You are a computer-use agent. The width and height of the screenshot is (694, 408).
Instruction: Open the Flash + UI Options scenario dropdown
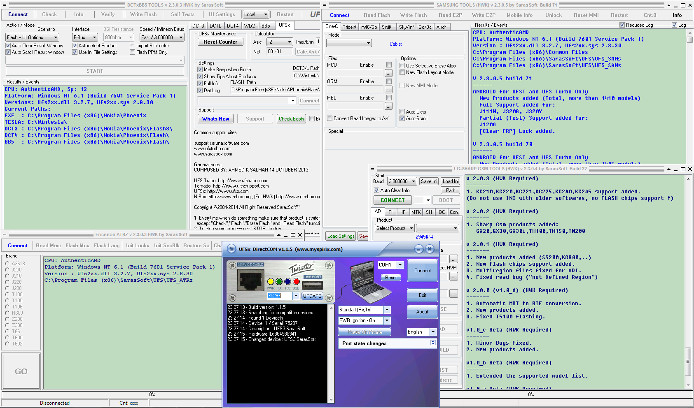point(33,37)
